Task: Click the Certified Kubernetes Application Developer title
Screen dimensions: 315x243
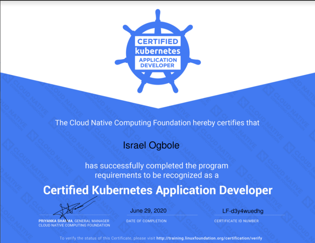Action: point(157,190)
